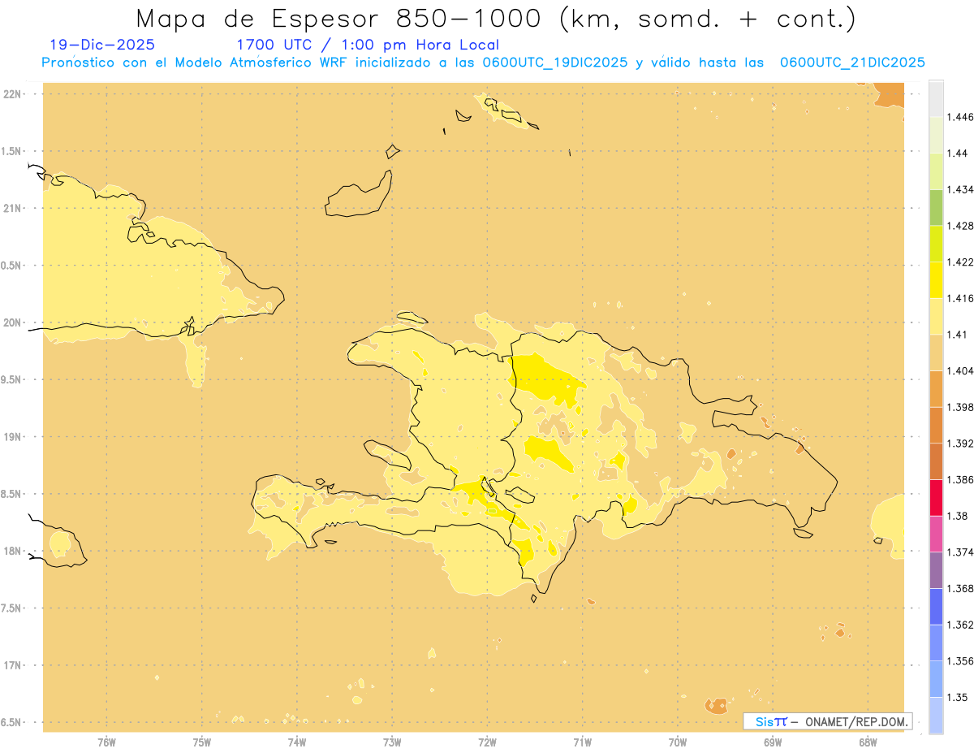Click the '1.356' colorbar value
The width and height of the screenshot is (974, 753).
[960, 661]
